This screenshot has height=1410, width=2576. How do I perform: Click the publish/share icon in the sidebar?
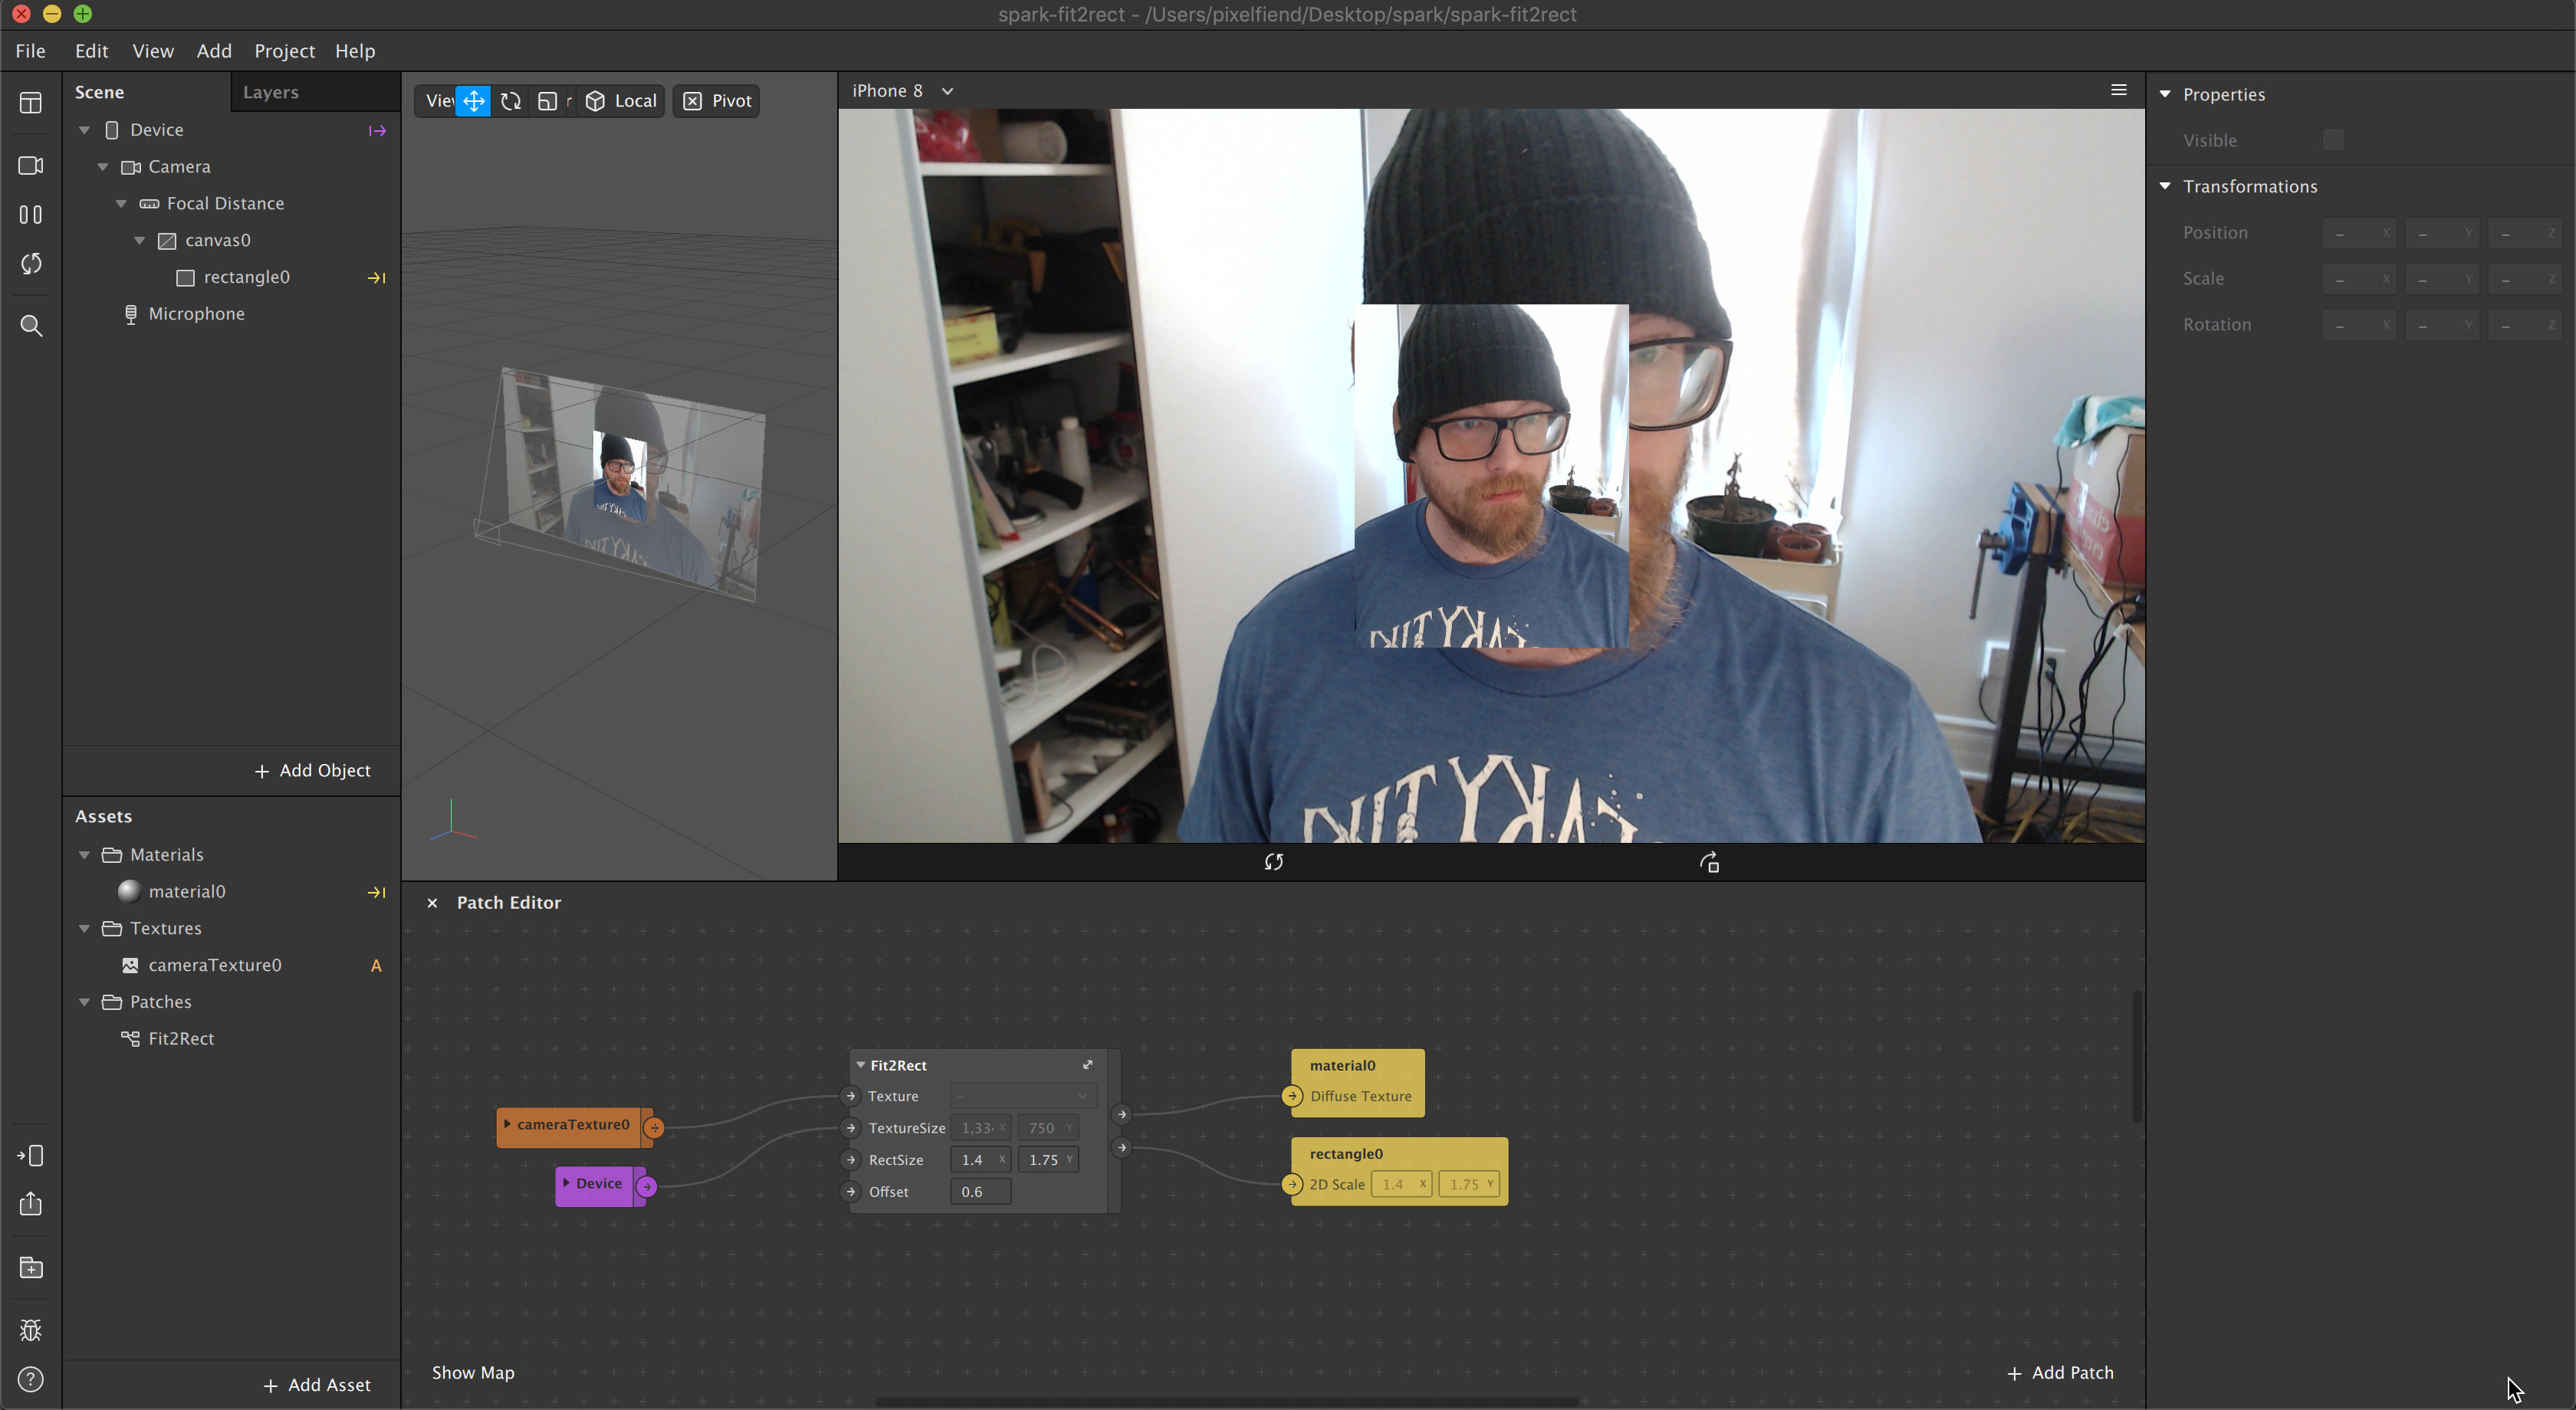(x=31, y=1204)
